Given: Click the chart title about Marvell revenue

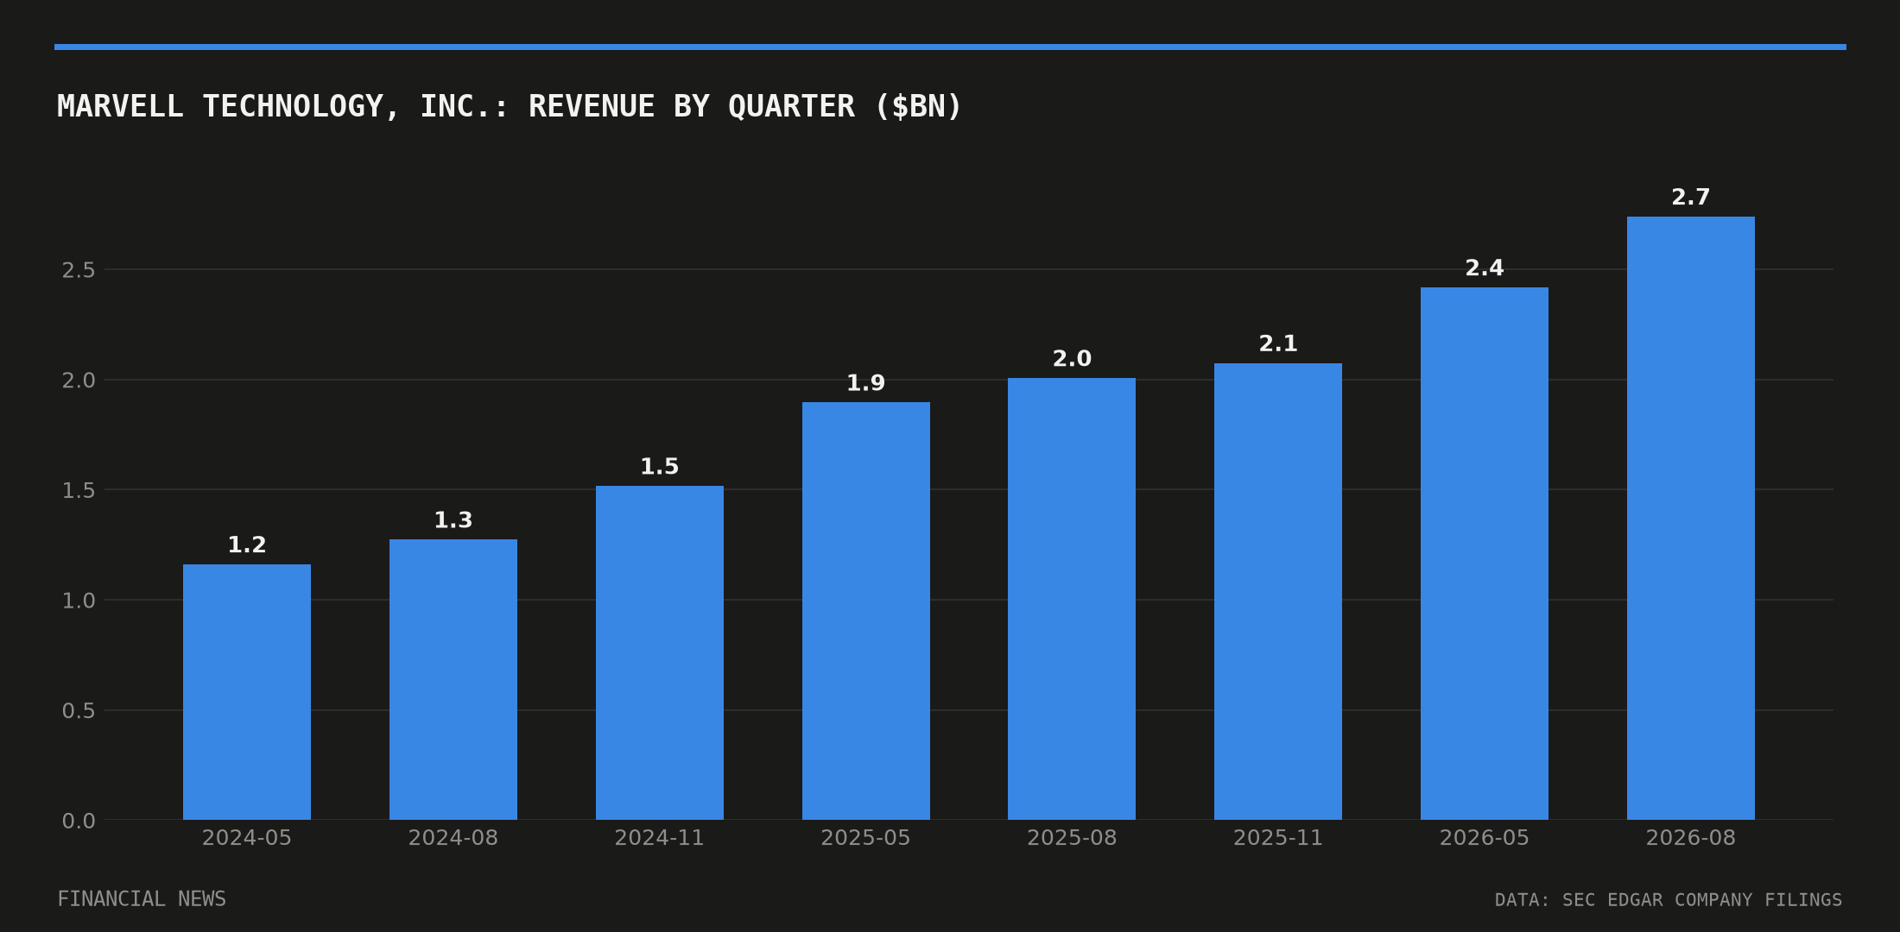Looking at the screenshot, I should (x=509, y=107).
